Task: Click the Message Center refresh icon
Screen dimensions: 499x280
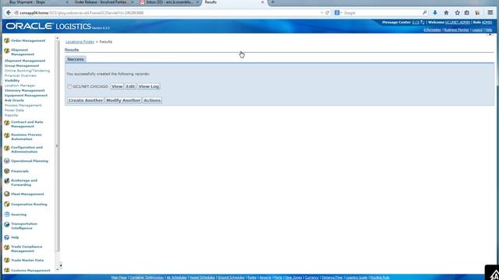Action: (x=423, y=23)
